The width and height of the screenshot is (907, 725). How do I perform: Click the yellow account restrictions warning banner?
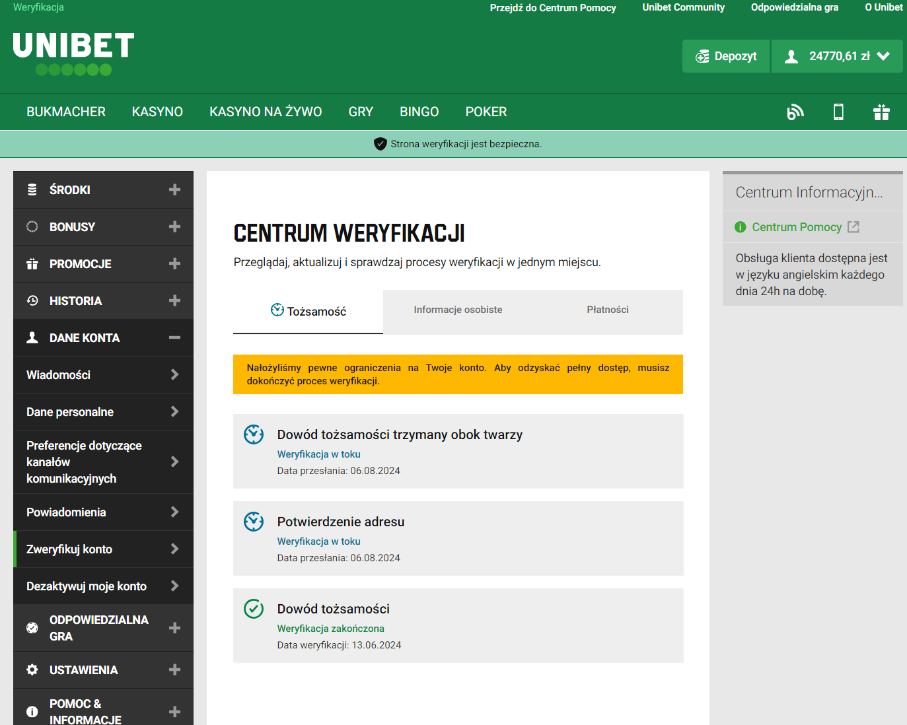click(458, 374)
